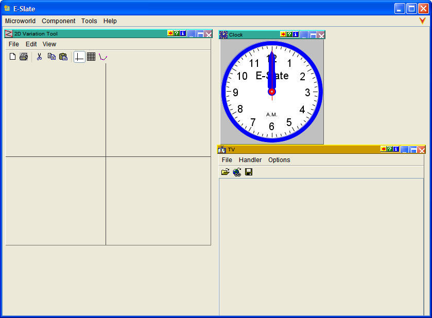Click the Open folder icon in TV toolbar
The width and height of the screenshot is (432, 318).
click(225, 172)
